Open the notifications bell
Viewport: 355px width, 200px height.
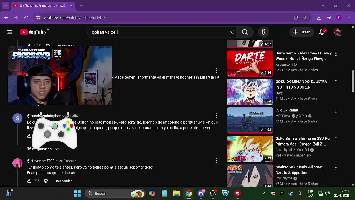pyautogui.click(x=322, y=32)
